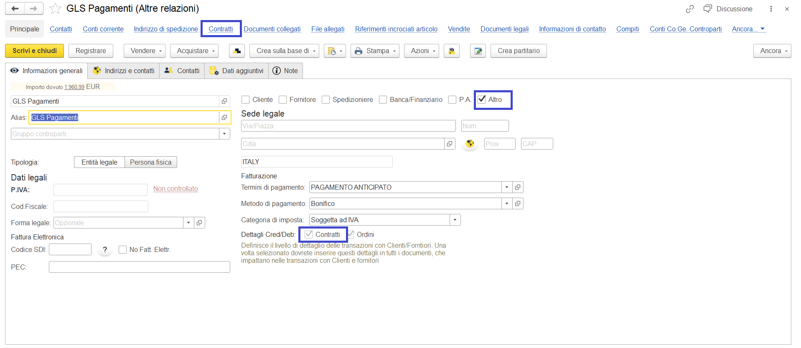The image size is (801, 348).
Task: Click into the P.IVA input field
Action: (x=100, y=190)
